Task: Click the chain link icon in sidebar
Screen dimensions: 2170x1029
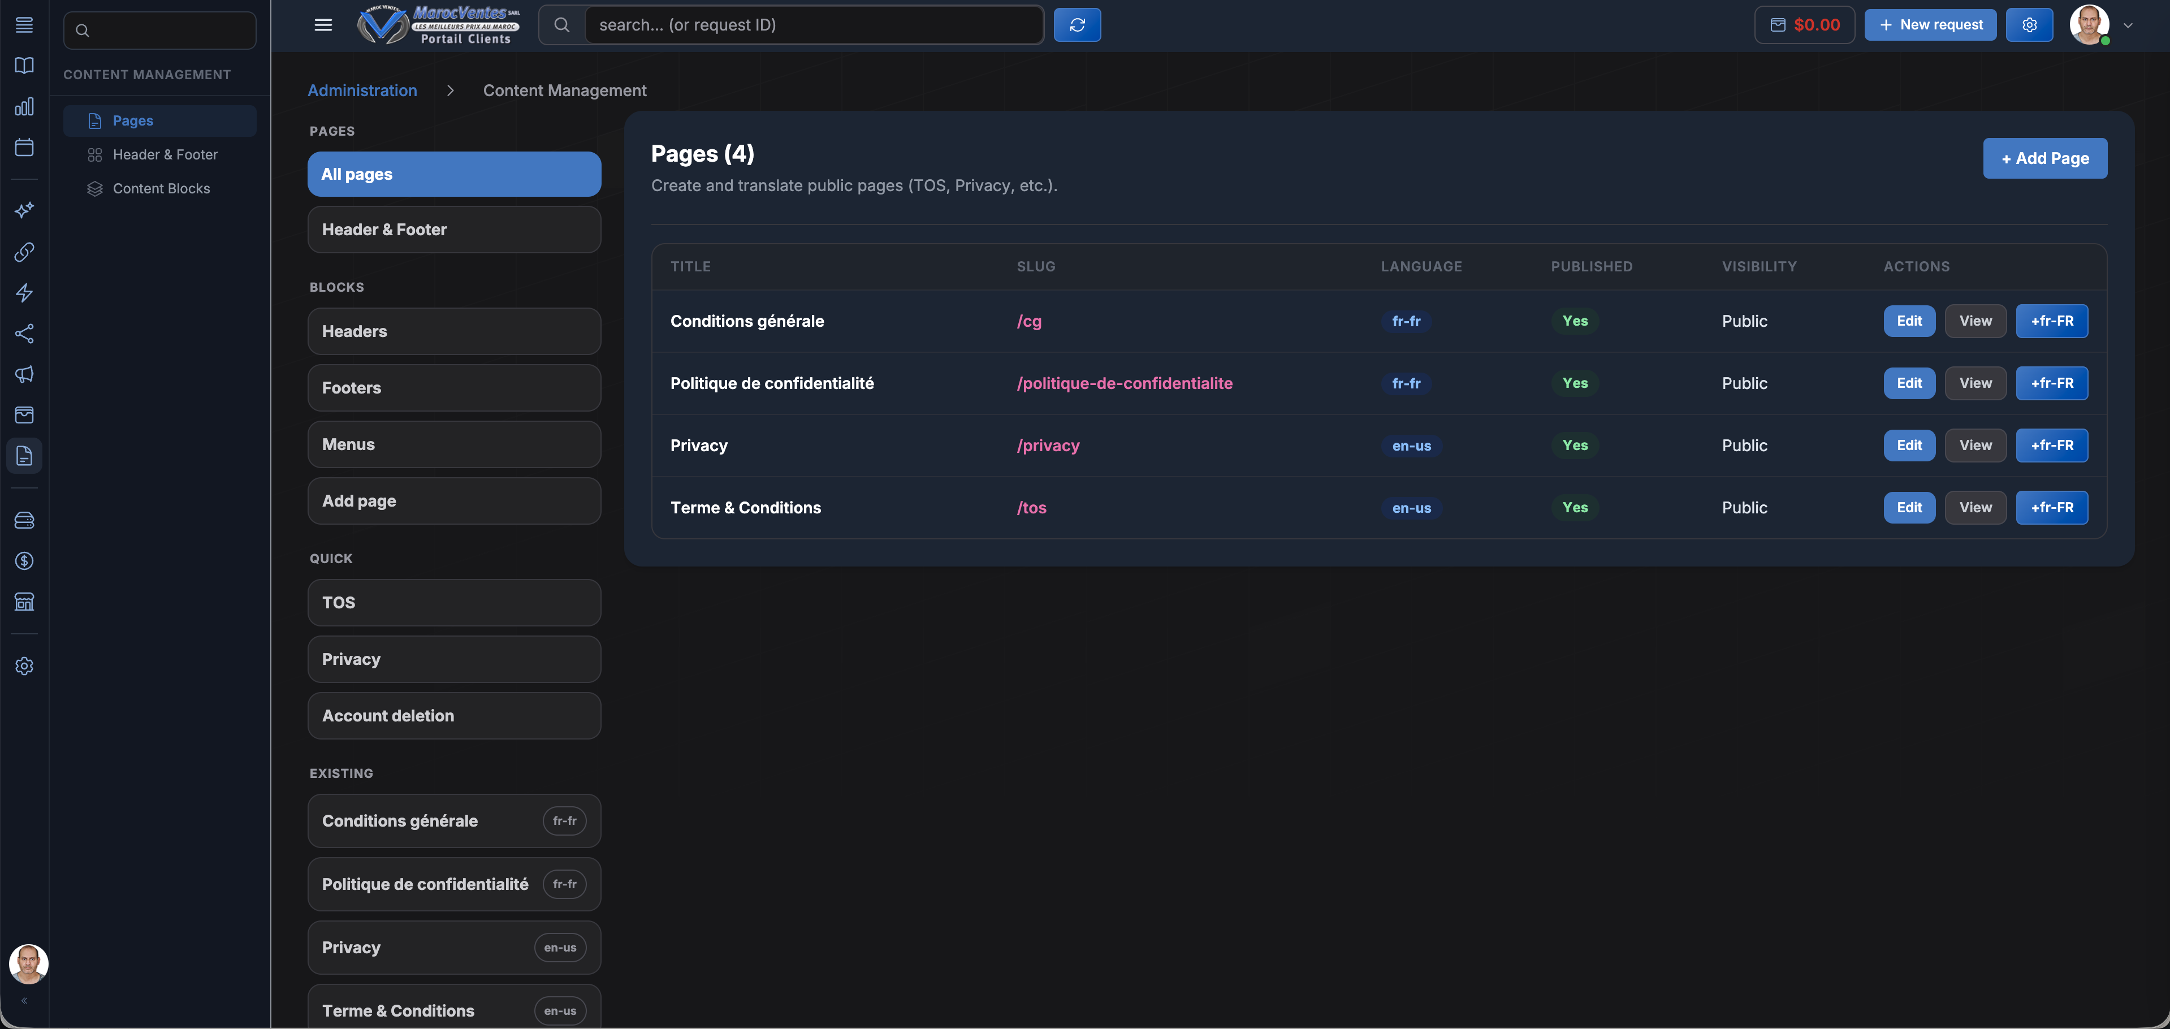Action: pyautogui.click(x=24, y=251)
